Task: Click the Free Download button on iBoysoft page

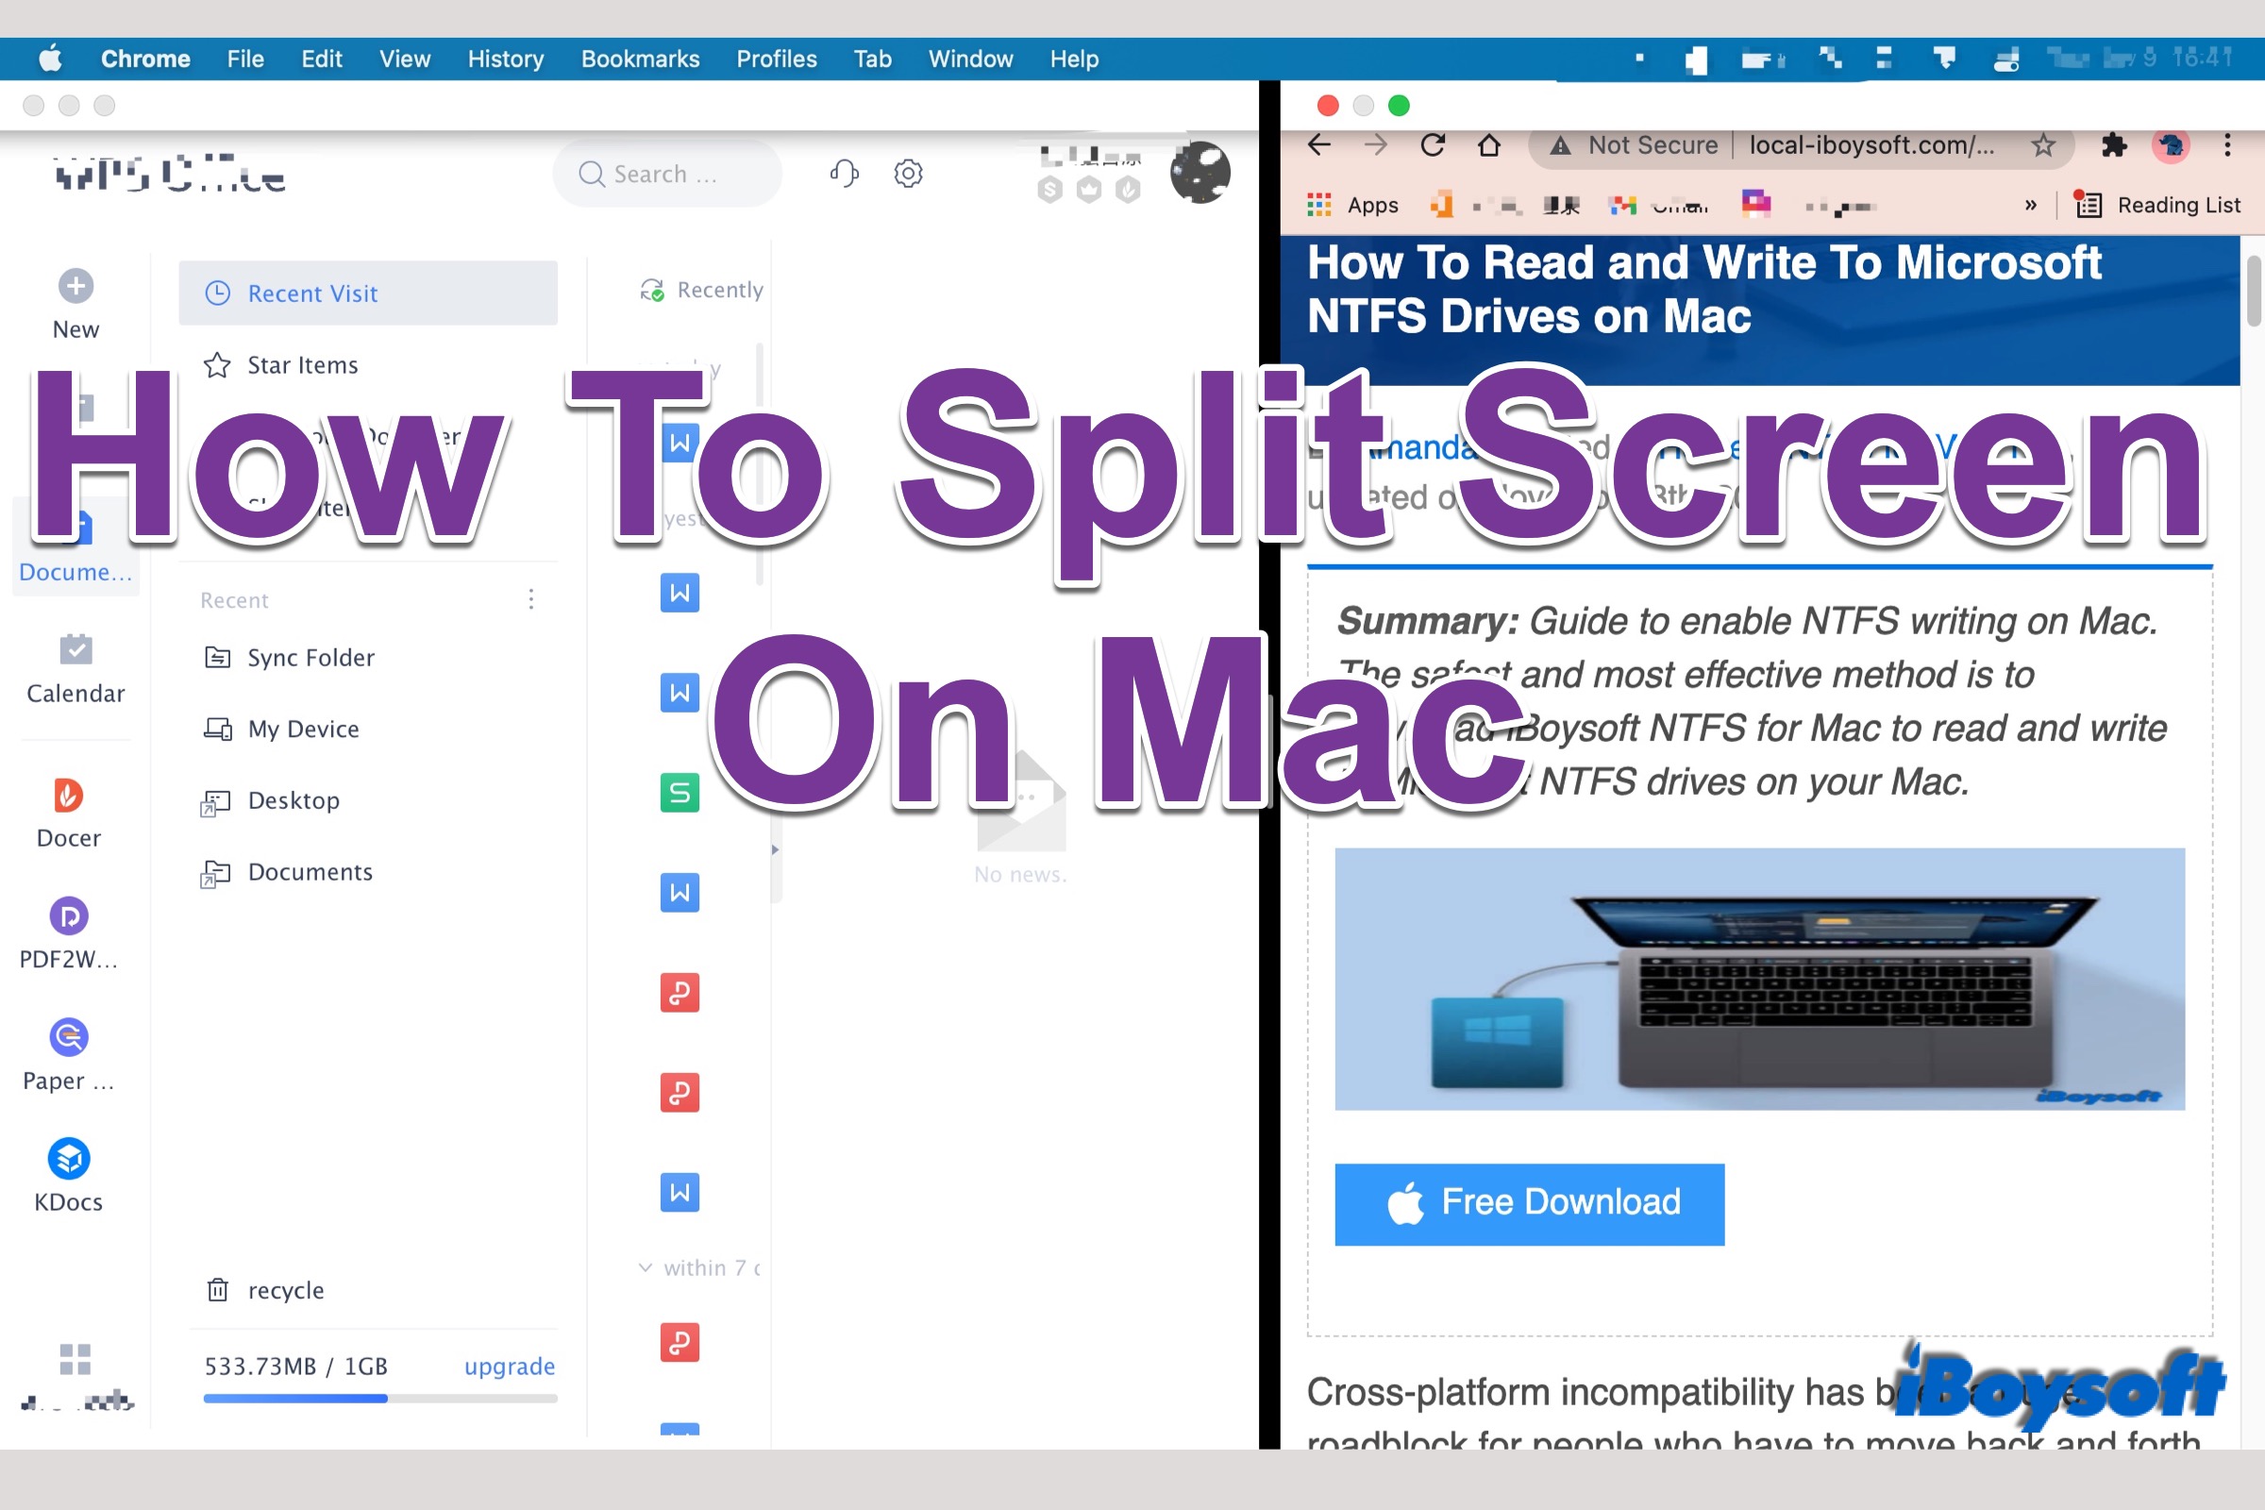Action: (1529, 1201)
